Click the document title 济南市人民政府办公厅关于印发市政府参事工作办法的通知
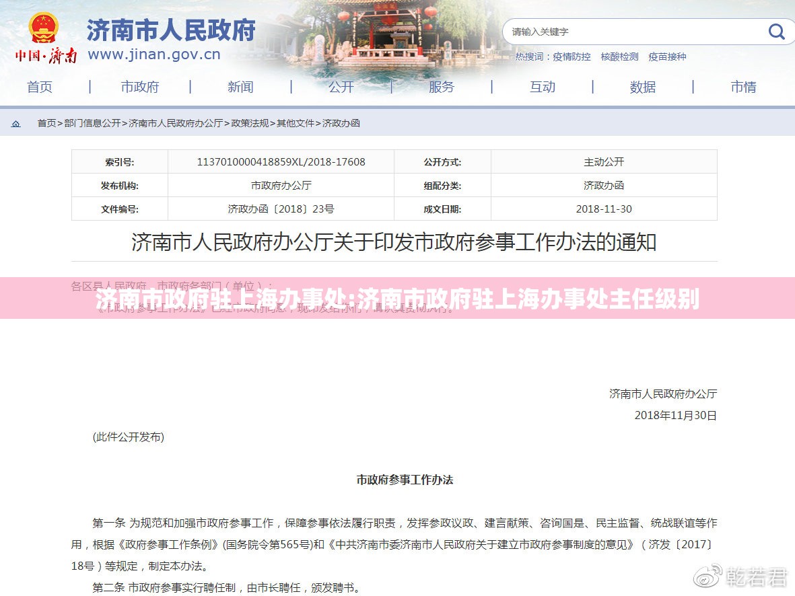The height and width of the screenshot is (596, 795). 394,242
